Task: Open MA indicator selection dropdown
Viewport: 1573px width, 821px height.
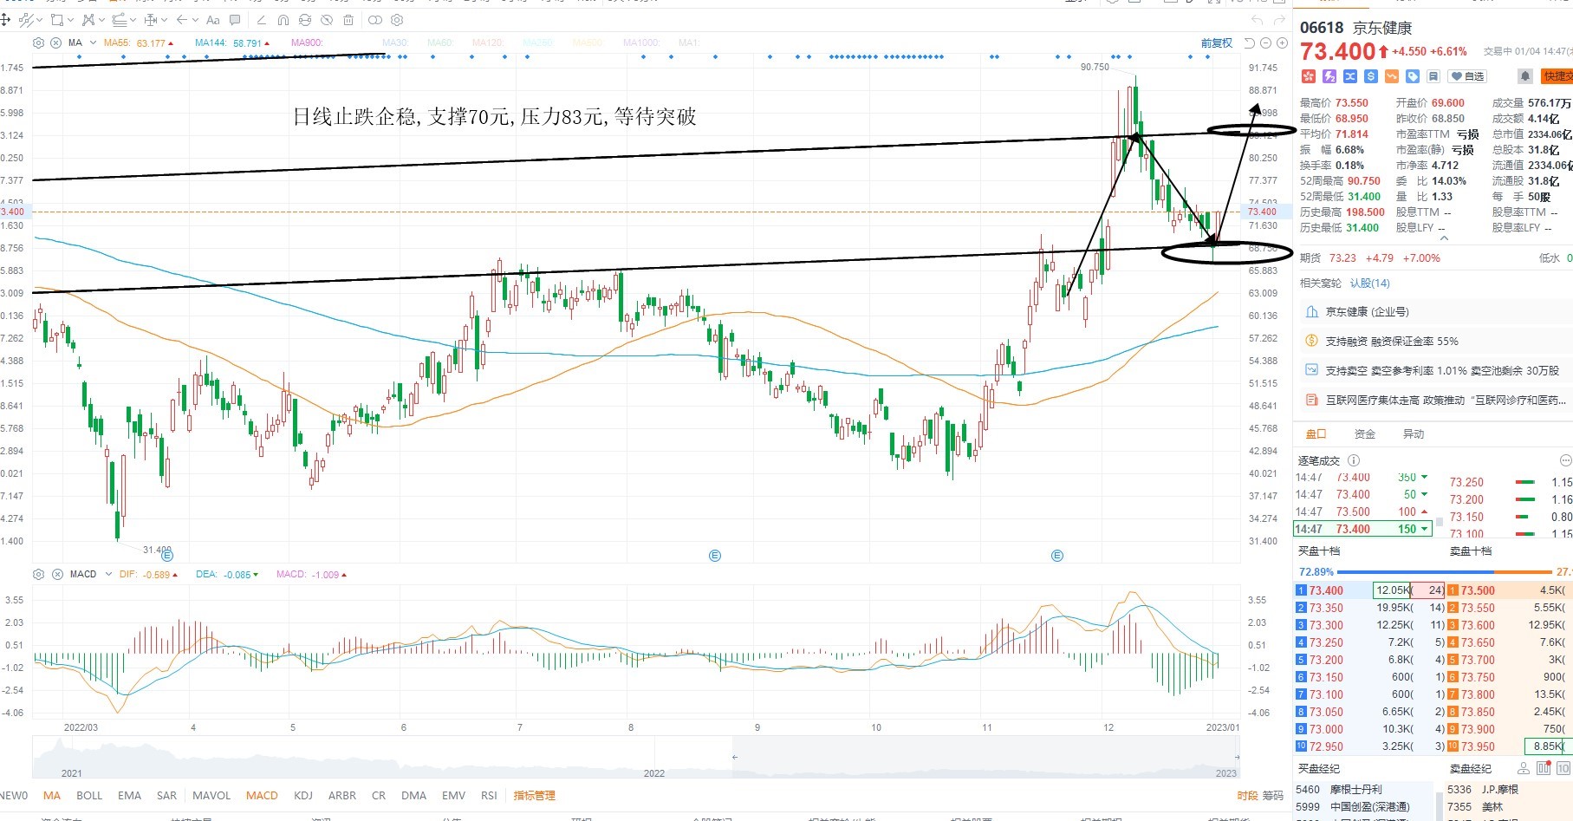Action: (93, 42)
